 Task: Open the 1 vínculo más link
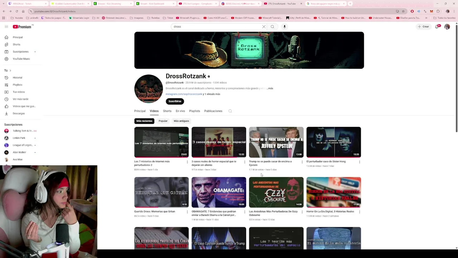click(x=212, y=94)
